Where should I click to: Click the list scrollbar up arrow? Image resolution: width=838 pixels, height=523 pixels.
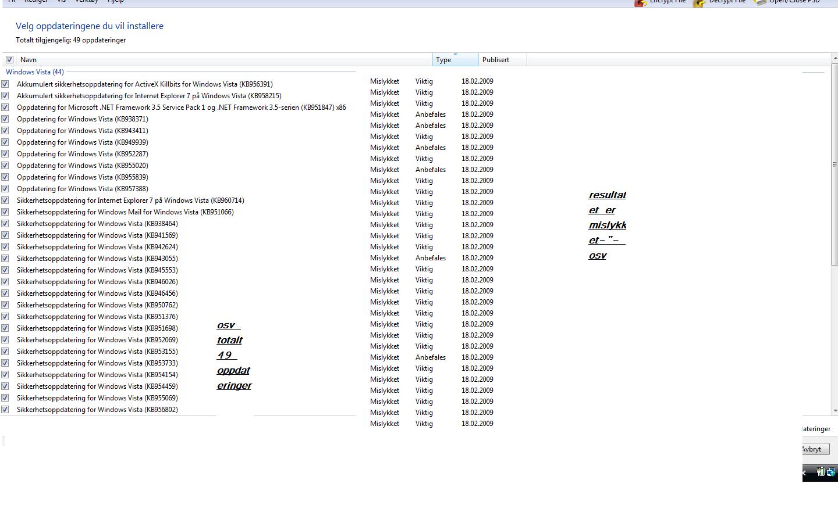[x=835, y=58]
